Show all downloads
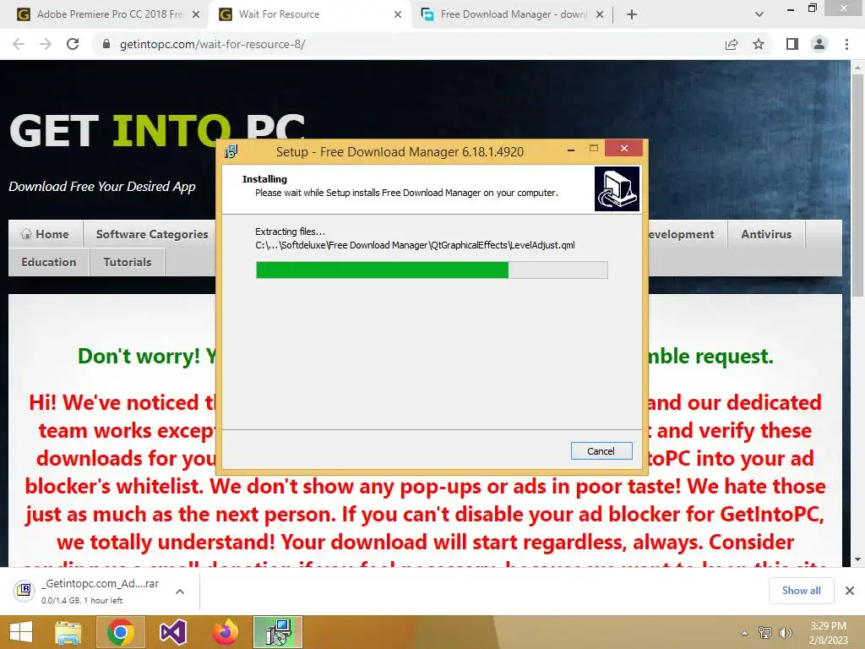Image resolution: width=865 pixels, height=649 pixels. coord(801,591)
